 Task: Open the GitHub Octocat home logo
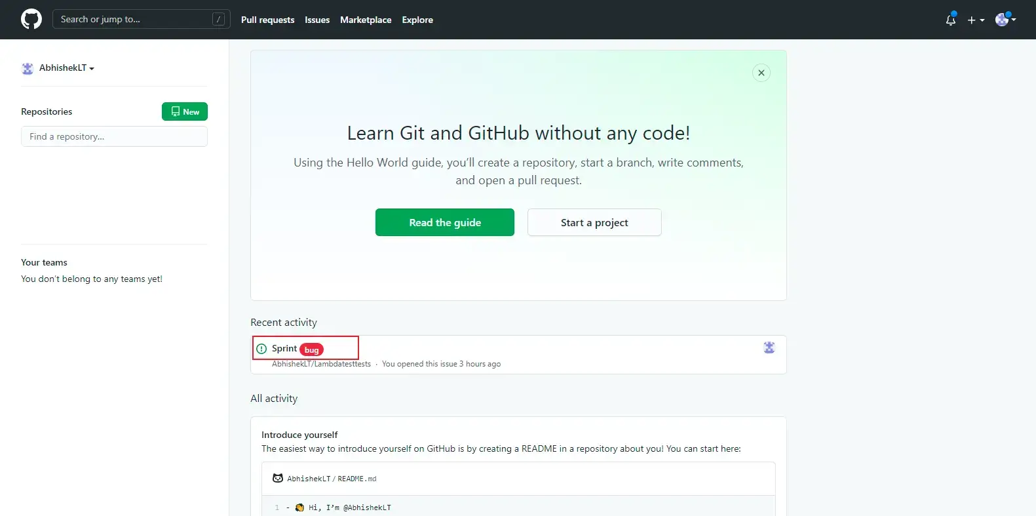pyautogui.click(x=31, y=19)
